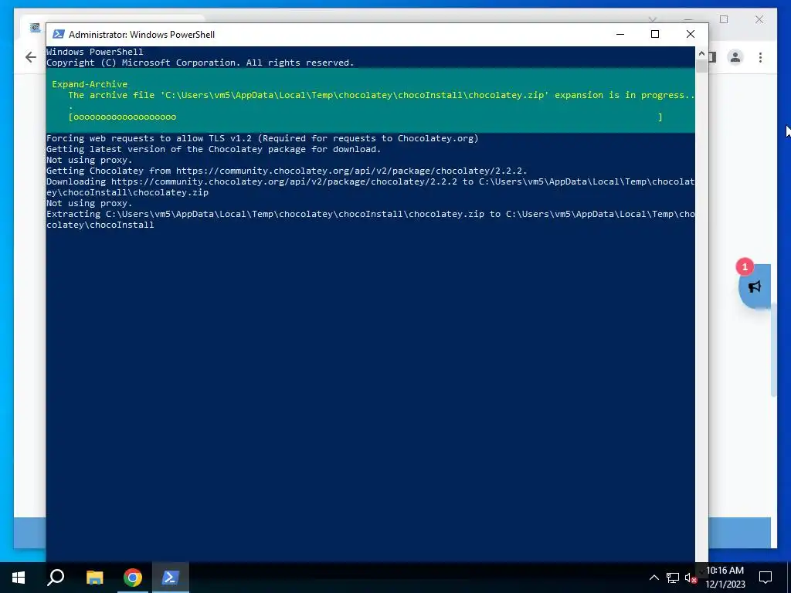Click the 'Getting Chocolatey from https' line
The height and width of the screenshot is (593, 791).
(287, 171)
